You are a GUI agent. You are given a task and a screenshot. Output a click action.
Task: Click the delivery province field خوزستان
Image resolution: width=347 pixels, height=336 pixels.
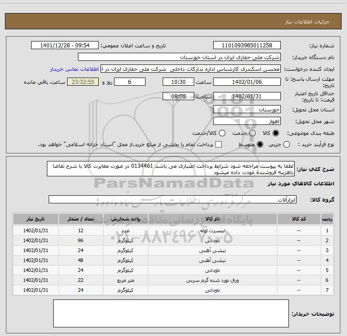pyautogui.click(x=247, y=110)
